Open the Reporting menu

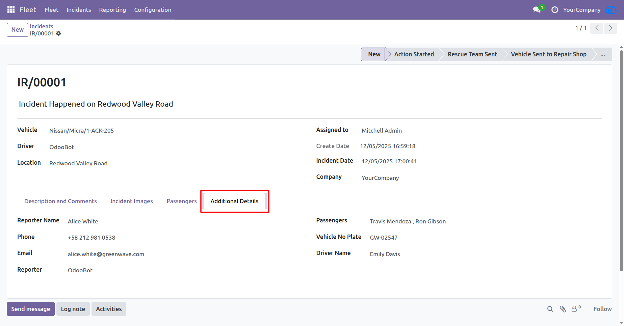click(x=112, y=10)
